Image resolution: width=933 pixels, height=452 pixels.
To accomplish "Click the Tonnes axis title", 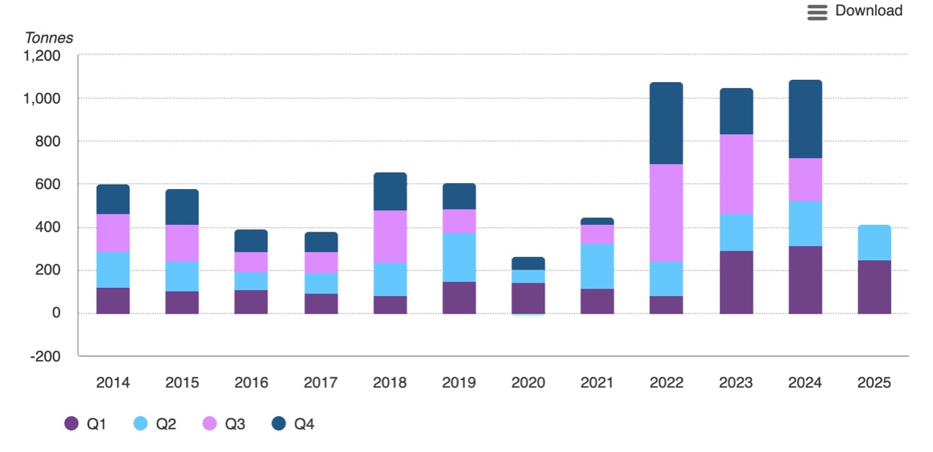I will coord(49,38).
